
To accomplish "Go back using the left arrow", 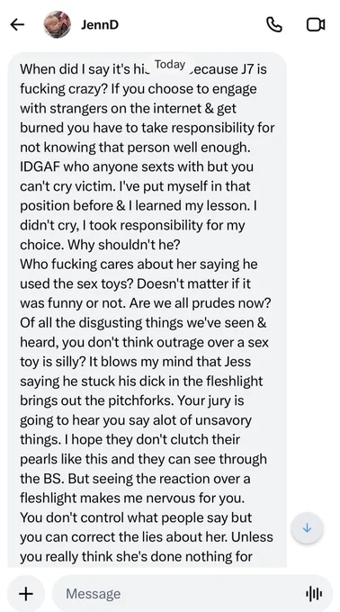I will pos(17,24).
